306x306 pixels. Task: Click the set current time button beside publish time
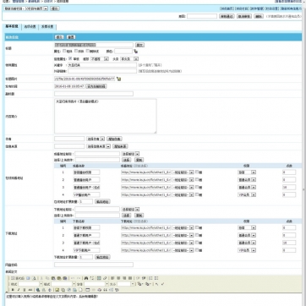pyautogui.click(x=96, y=86)
